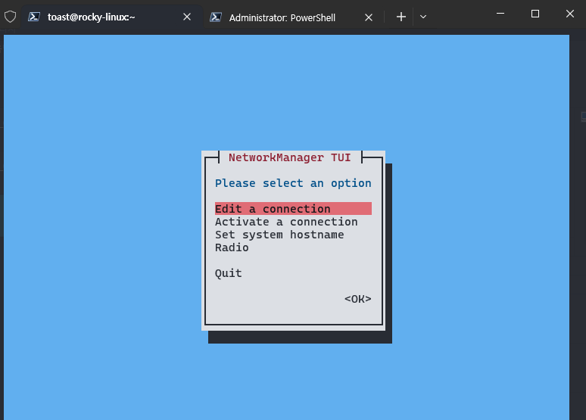
Task: Choose Quit in NetworkManager TUI
Action: tap(229, 273)
